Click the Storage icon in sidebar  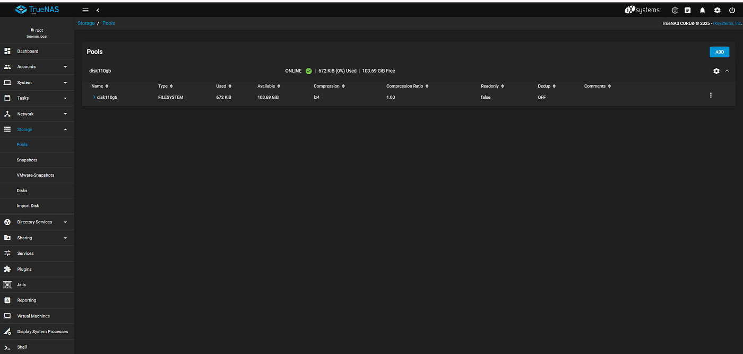coord(7,129)
